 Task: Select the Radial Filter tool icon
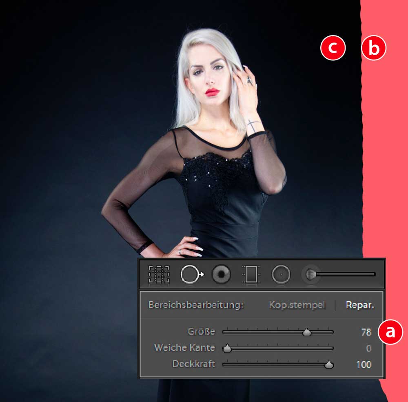tap(281, 274)
